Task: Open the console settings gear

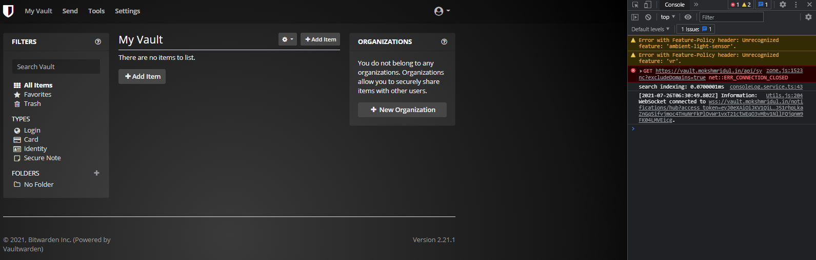Action: 808,17
